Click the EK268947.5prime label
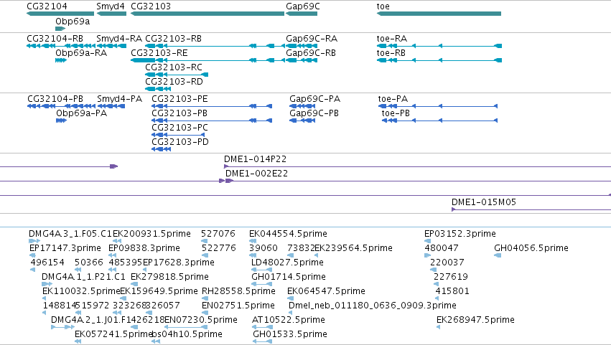Screen dimensions: 611x345 pos(476,320)
